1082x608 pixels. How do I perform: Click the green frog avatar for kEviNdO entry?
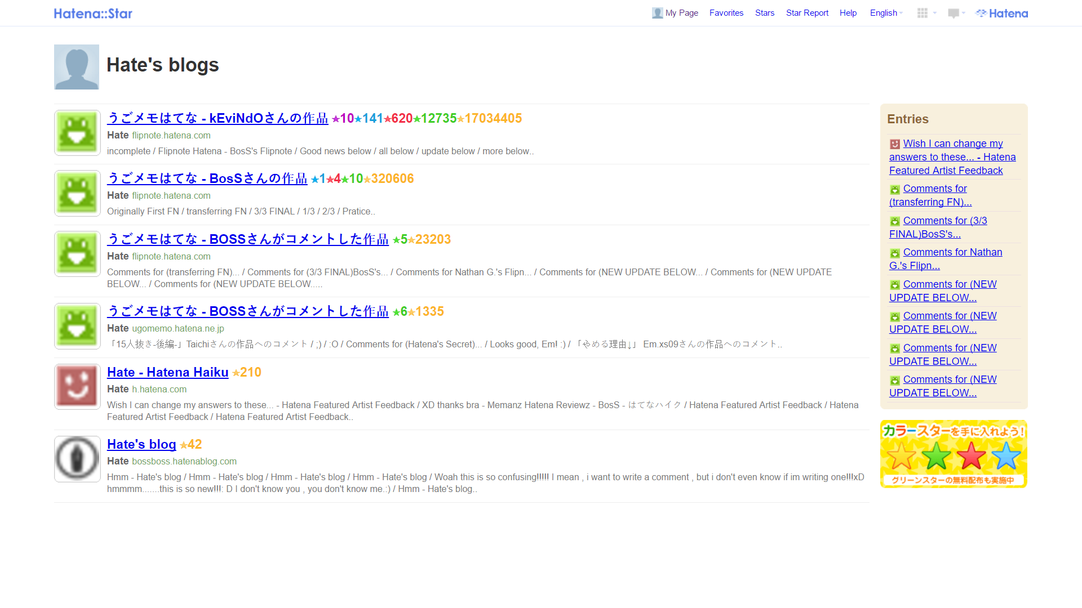[x=76, y=132]
